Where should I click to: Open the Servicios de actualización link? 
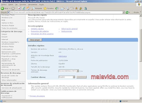pyautogui.click(x=12, y=88)
